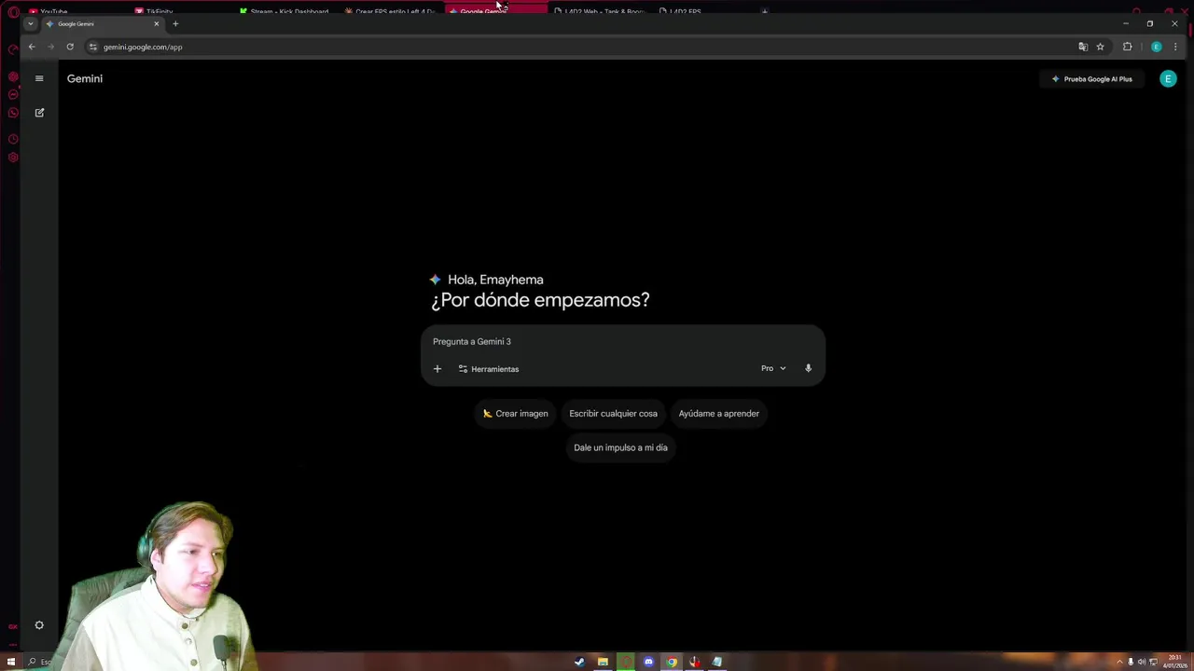The height and width of the screenshot is (671, 1194).
Task: Select the 'Ayúdame a aprender' suggestion chip
Action: click(x=718, y=414)
